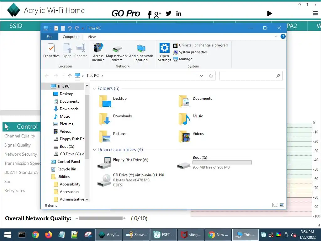Open Control Panel in navigation tree
This screenshot has width=321, height=241.
point(68,162)
